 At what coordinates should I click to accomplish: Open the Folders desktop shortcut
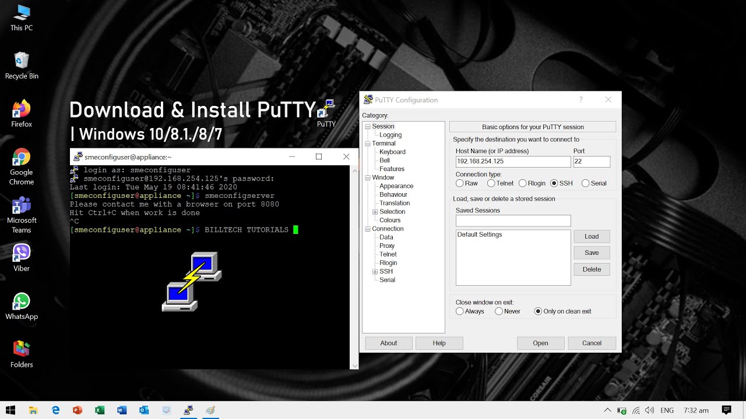click(22, 354)
